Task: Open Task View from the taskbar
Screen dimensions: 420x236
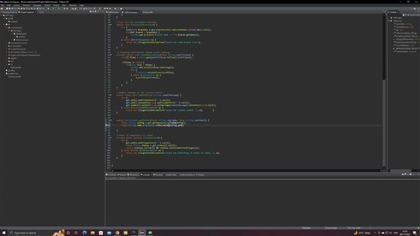Action: (x=76, y=233)
